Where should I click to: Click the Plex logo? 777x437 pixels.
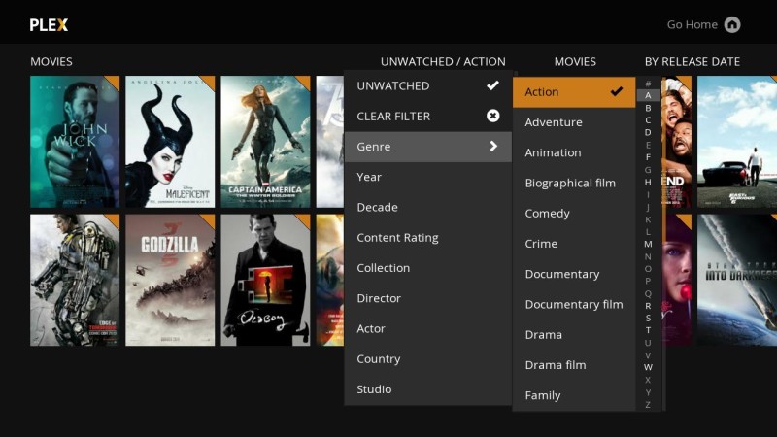pos(49,24)
